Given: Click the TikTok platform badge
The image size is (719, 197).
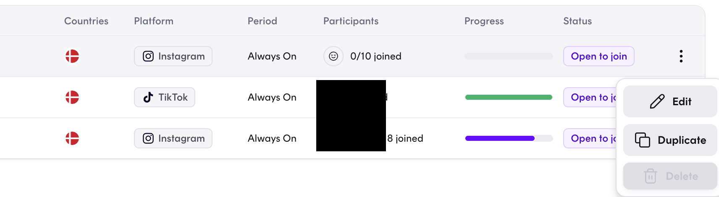Looking at the screenshot, I should (165, 97).
